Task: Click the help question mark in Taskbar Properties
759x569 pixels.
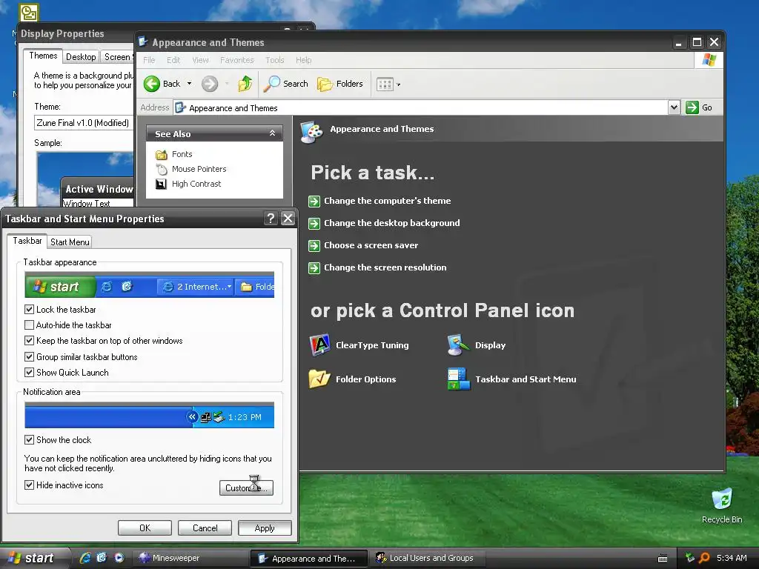Action: 271,219
